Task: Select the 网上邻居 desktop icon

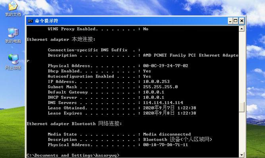Action: (13, 62)
